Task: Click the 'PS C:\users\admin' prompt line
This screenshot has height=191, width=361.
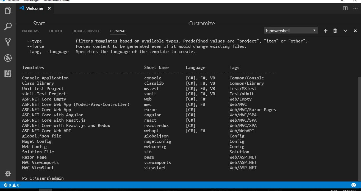Action: (43, 178)
